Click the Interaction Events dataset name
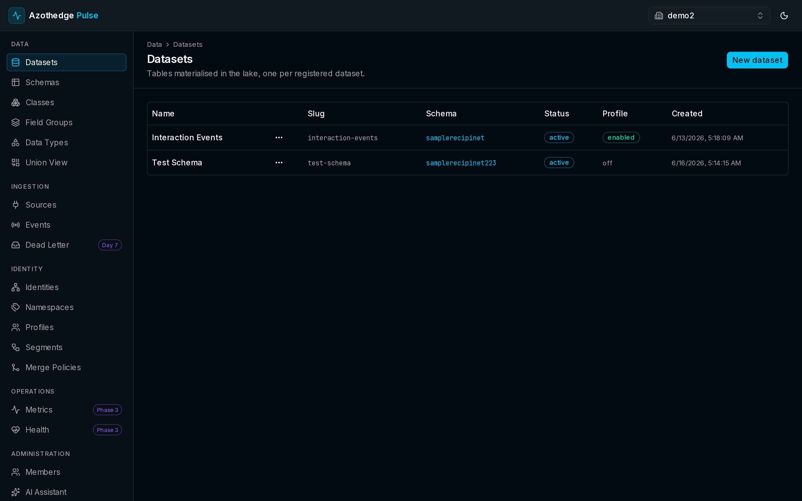 click(x=187, y=137)
